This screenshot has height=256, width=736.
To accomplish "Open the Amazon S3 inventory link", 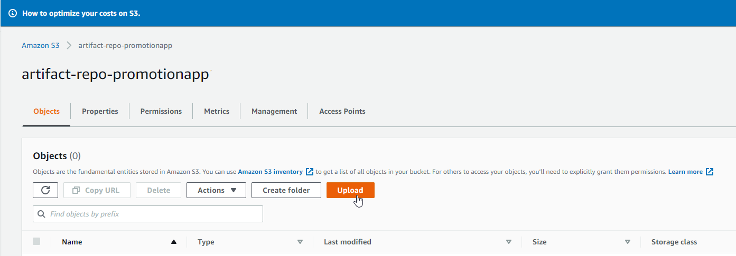I will [x=271, y=172].
